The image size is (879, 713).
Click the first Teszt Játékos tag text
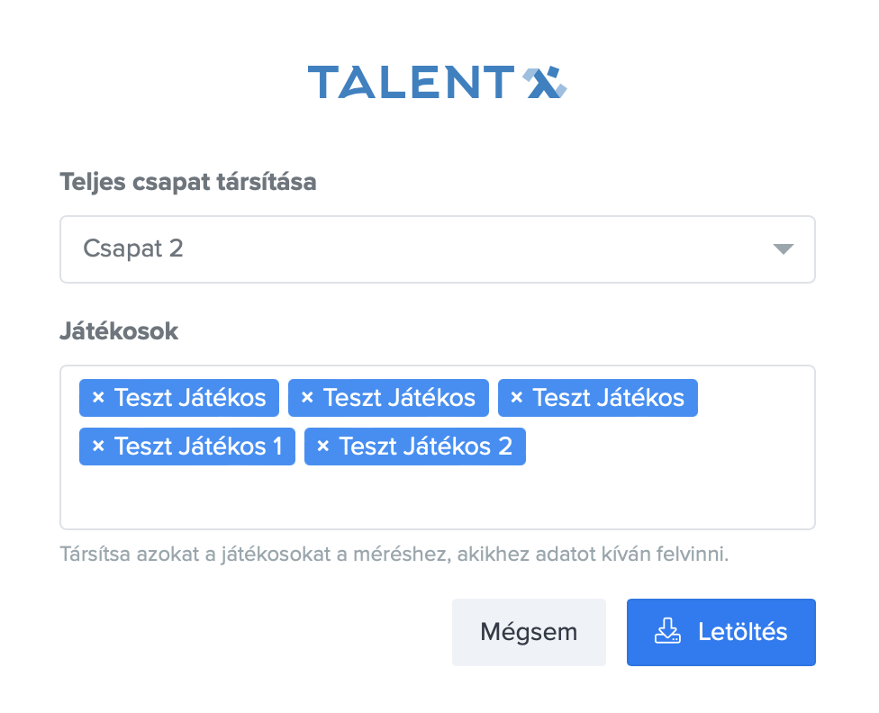tap(190, 398)
